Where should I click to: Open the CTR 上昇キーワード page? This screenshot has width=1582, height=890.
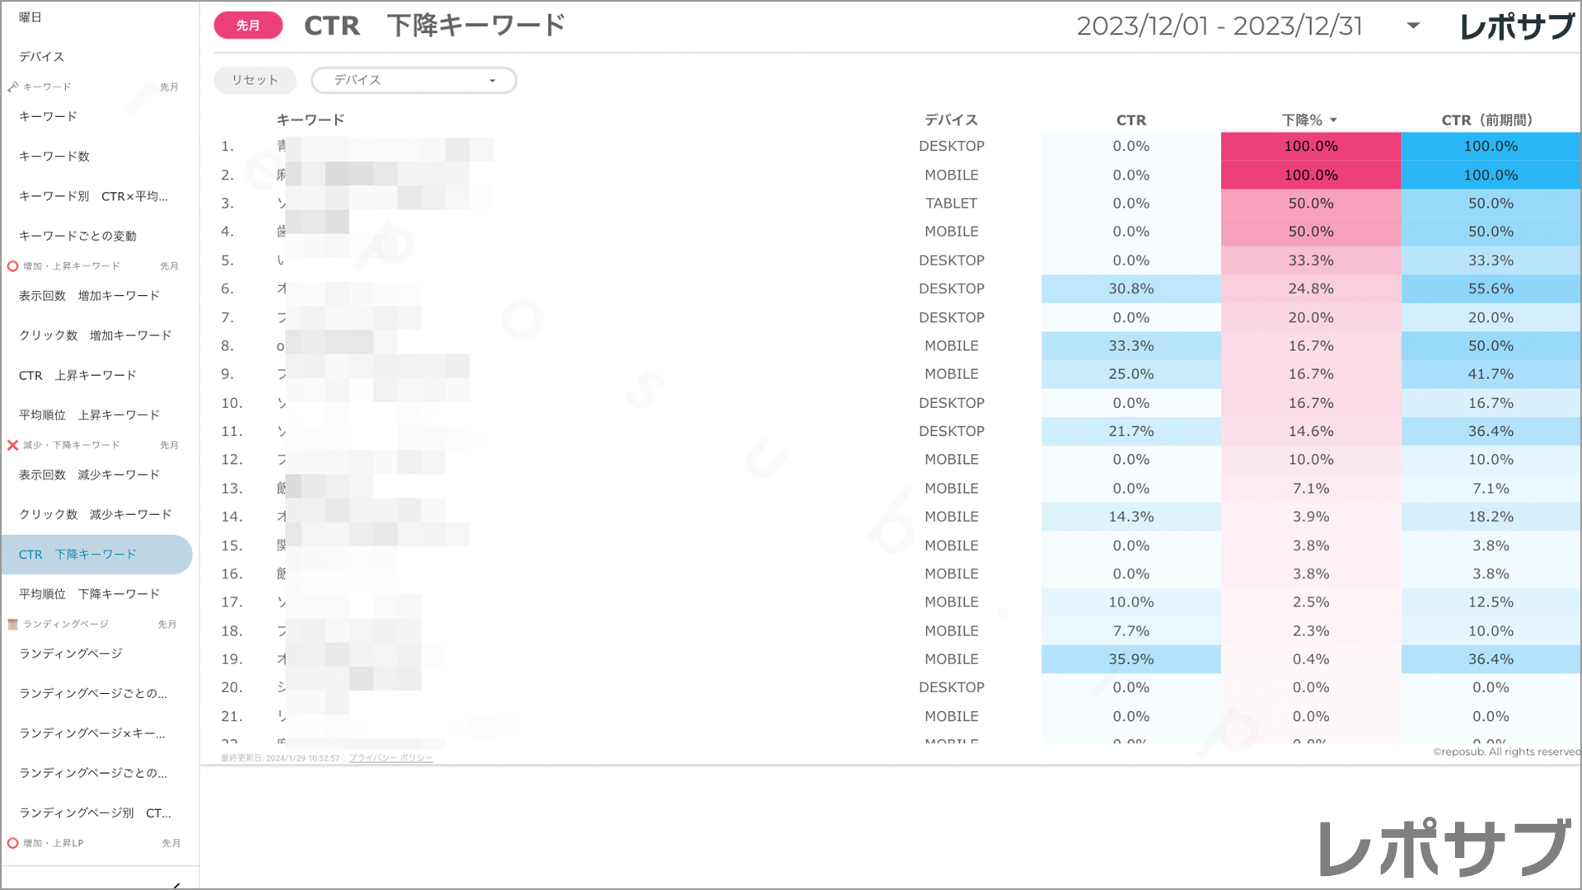coord(77,375)
